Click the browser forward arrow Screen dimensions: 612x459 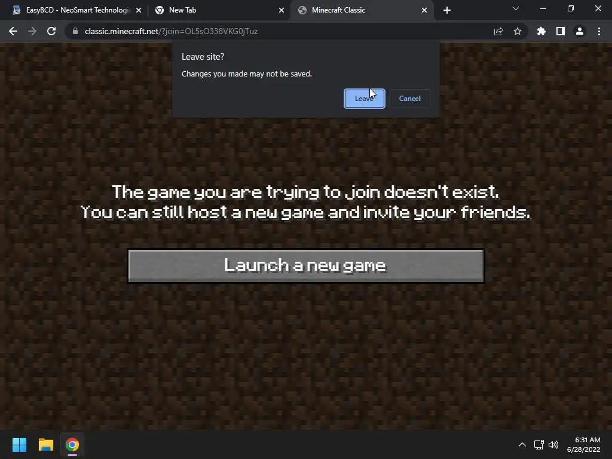pyautogui.click(x=32, y=31)
